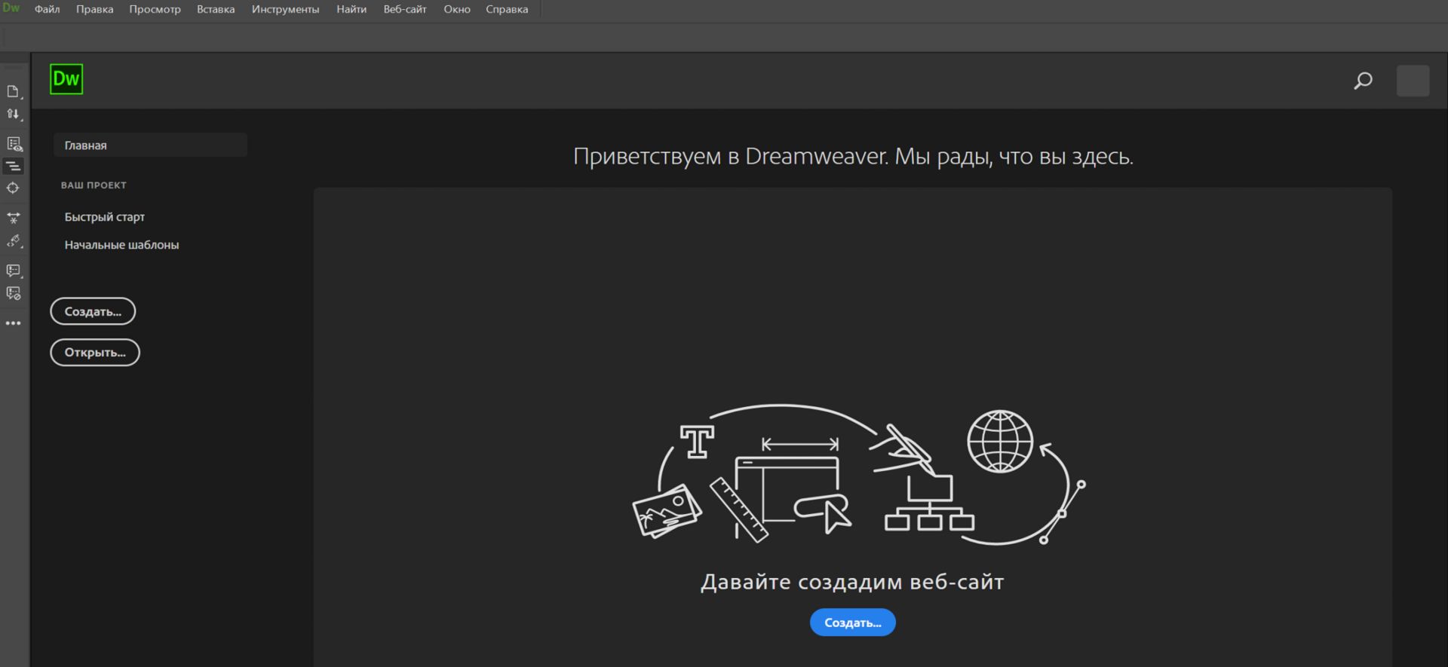Click the Давайте создадим веб-сайт text
Image resolution: width=1448 pixels, height=667 pixels.
(852, 582)
